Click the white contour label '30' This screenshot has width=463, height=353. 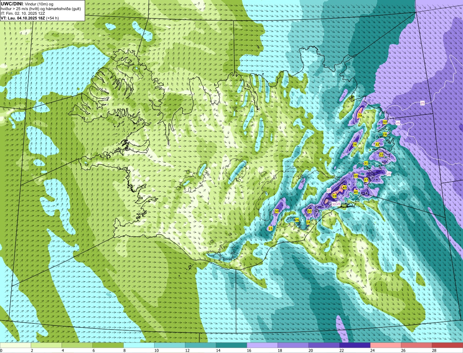click(x=334, y=204)
